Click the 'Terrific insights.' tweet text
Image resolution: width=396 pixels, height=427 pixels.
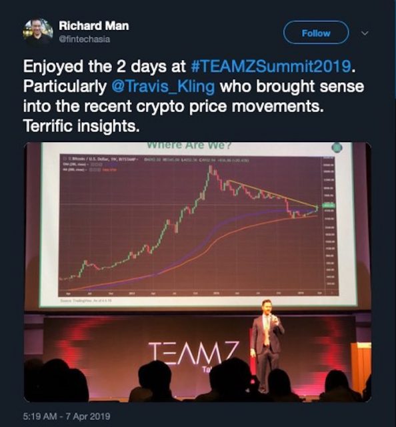coord(81,126)
